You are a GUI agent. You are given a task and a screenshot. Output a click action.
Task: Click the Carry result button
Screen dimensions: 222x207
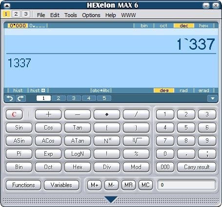(197, 167)
